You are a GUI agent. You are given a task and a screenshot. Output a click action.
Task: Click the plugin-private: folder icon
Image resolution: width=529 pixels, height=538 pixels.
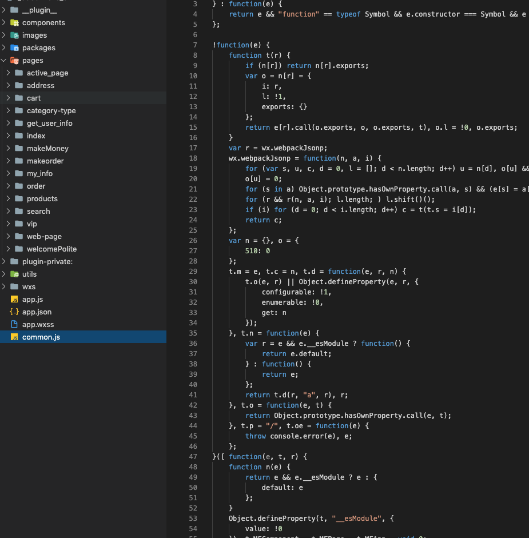tap(14, 261)
